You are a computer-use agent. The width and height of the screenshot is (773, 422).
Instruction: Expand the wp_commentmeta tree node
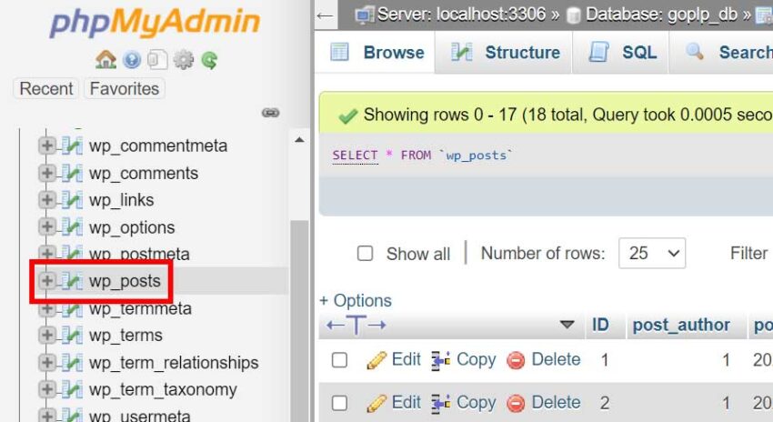tap(46, 146)
